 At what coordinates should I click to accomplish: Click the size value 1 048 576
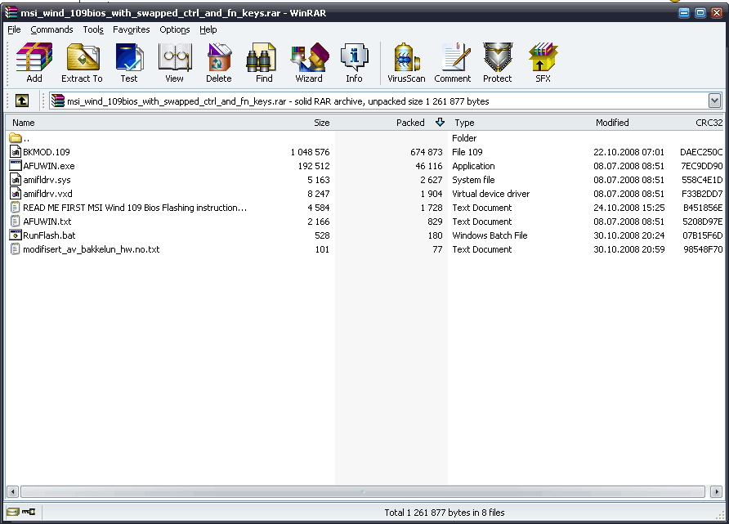point(310,152)
